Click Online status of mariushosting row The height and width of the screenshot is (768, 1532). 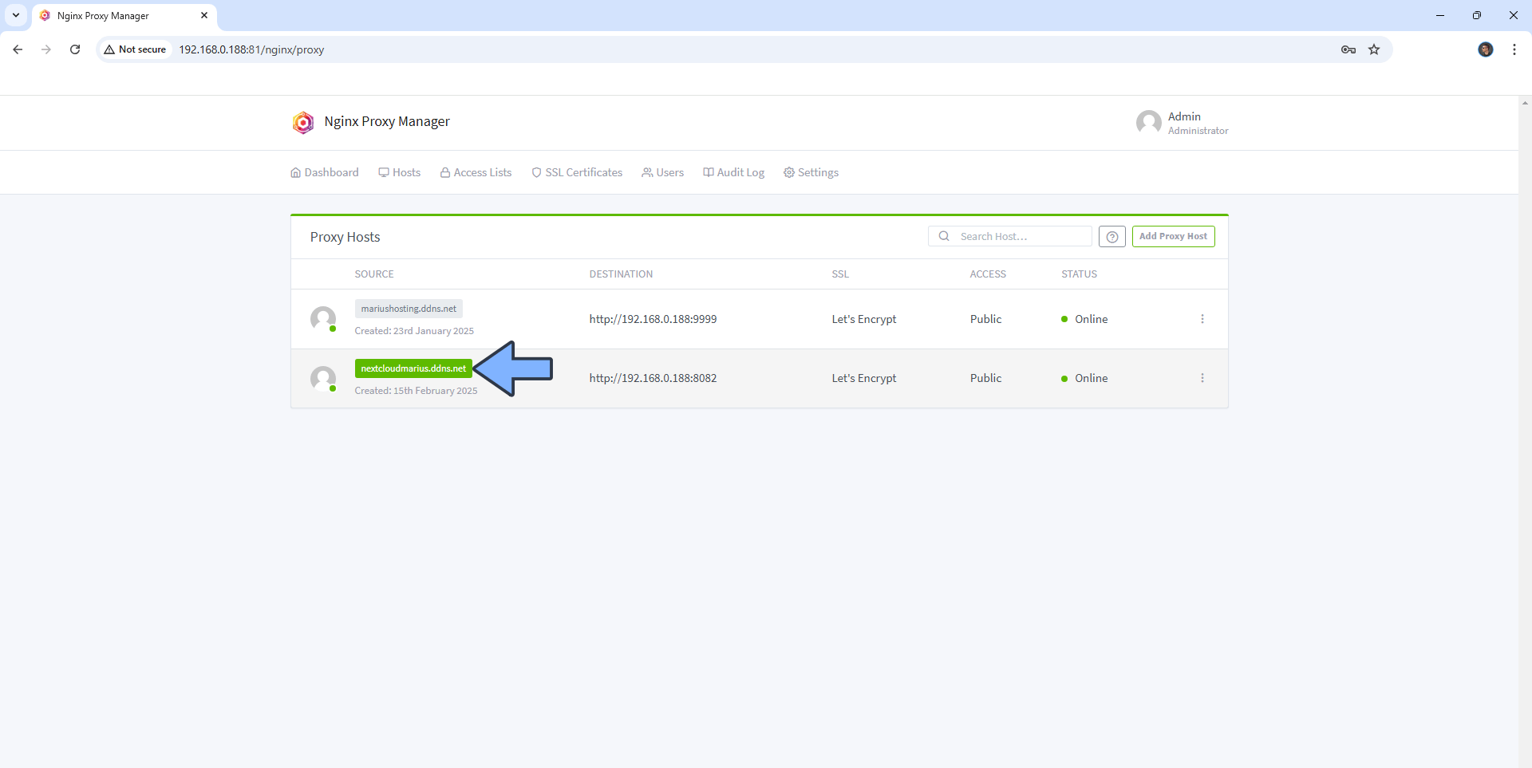(1084, 319)
